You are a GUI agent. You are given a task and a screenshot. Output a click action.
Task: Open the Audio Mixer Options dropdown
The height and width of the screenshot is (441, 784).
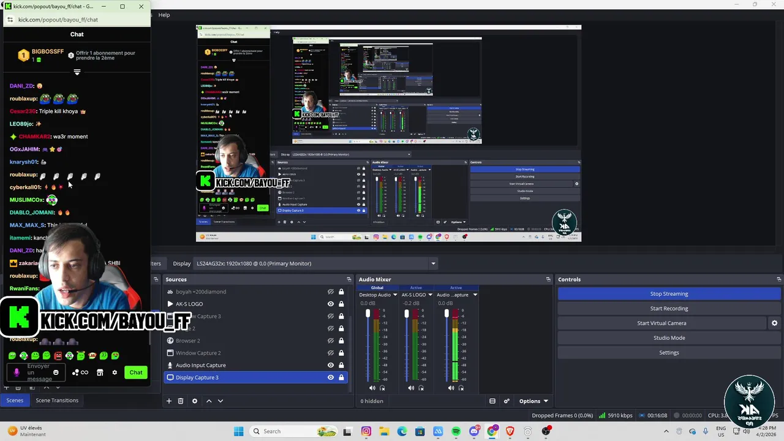coord(533,401)
